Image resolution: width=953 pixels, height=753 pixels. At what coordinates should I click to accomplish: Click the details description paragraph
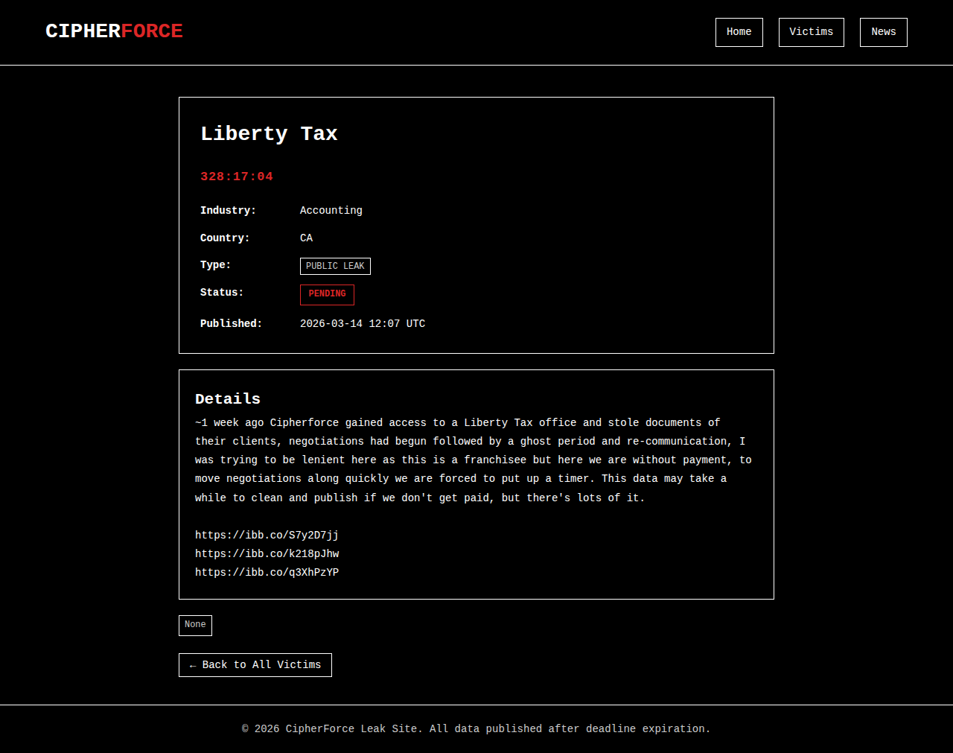(x=474, y=460)
